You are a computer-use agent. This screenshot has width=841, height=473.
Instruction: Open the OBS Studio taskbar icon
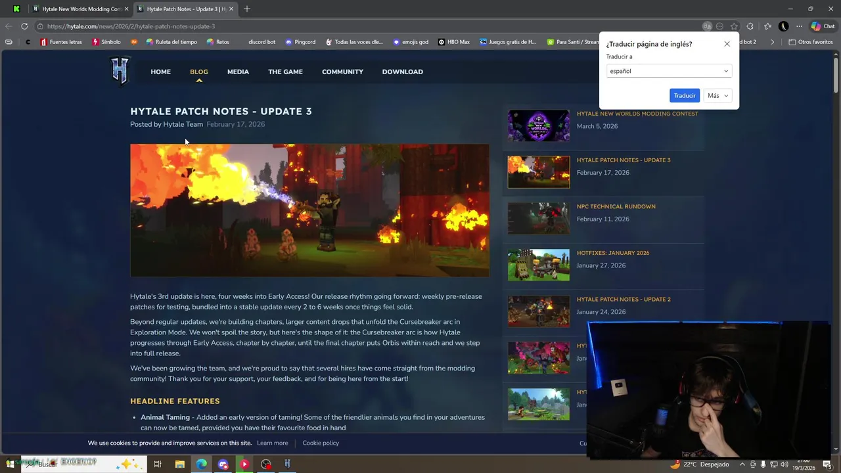pyautogui.click(x=265, y=464)
